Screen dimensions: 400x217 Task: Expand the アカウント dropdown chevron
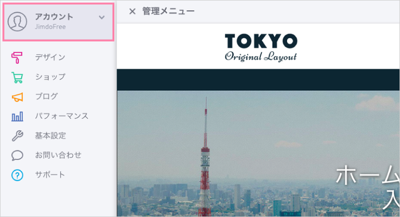[x=101, y=17]
